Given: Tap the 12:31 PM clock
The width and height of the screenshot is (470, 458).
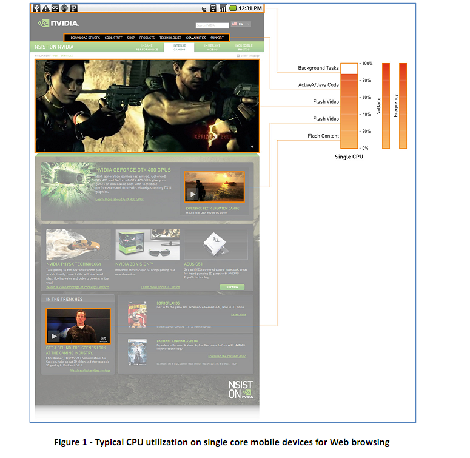Looking at the screenshot, I should [x=250, y=8].
